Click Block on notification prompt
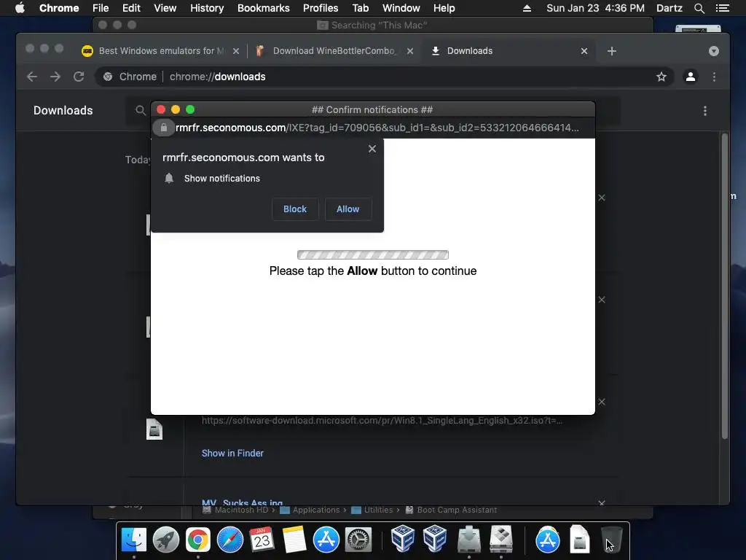This screenshot has width=746, height=560. (295, 209)
